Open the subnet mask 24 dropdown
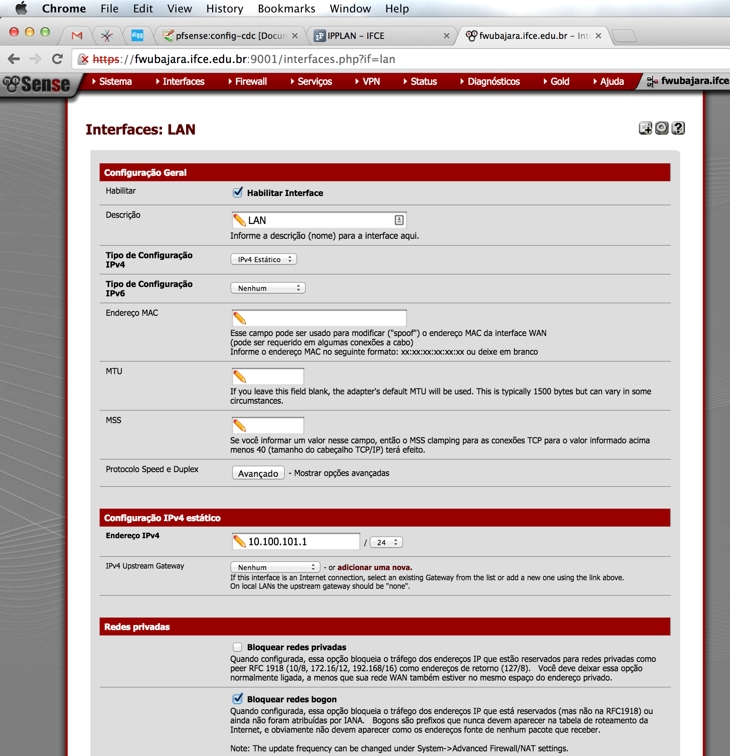This screenshot has width=730, height=756. point(386,542)
